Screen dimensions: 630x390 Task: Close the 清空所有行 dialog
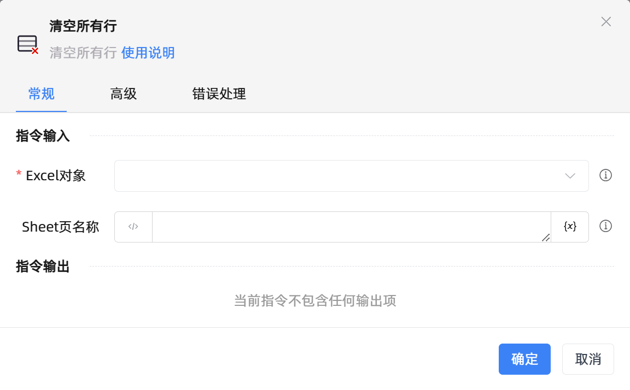click(606, 22)
